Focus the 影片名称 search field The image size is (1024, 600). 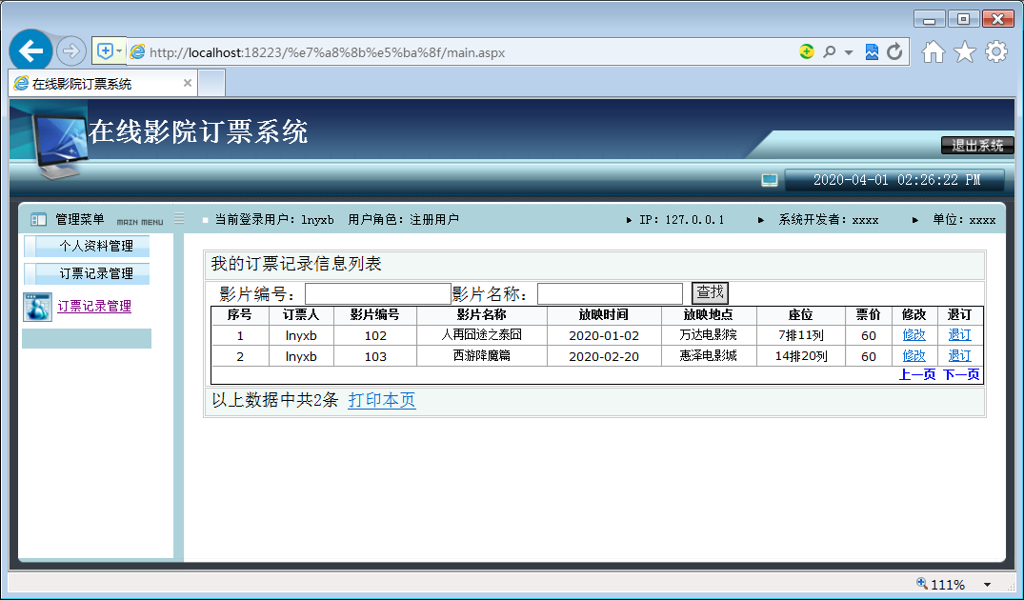pyautogui.click(x=610, y=293)
